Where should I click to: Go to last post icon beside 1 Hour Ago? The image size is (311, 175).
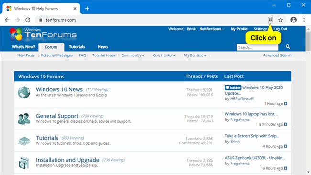[x=286, y=104]
